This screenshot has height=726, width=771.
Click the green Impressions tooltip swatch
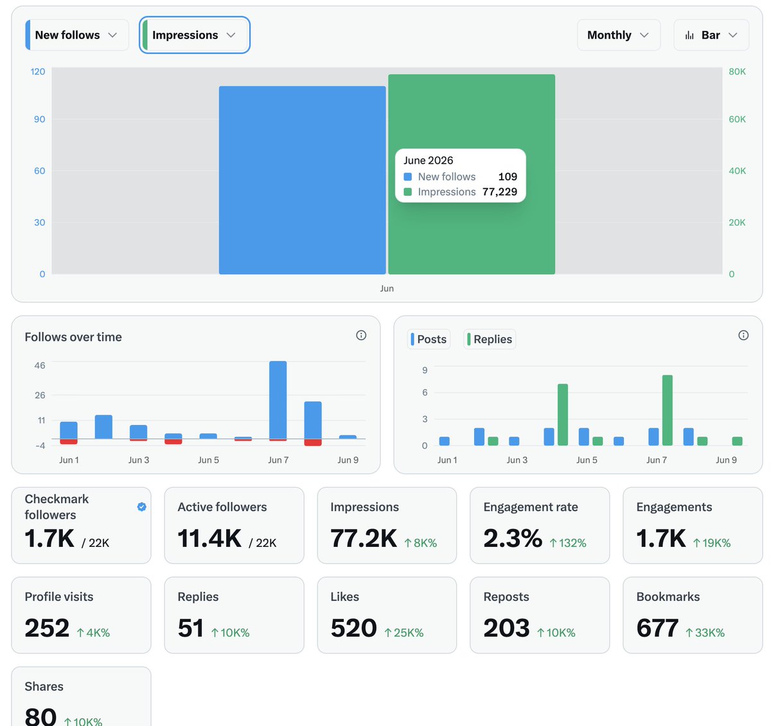[407, 192]
